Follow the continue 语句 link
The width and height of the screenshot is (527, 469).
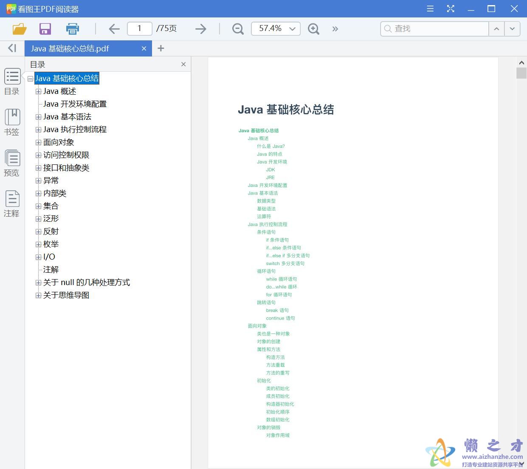(x=281, y=318)
